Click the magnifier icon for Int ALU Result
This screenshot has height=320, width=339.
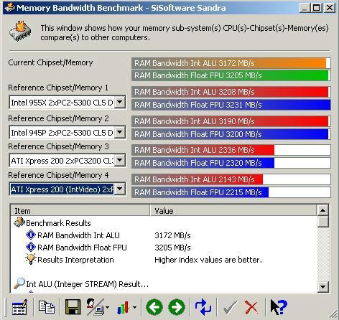19,283
